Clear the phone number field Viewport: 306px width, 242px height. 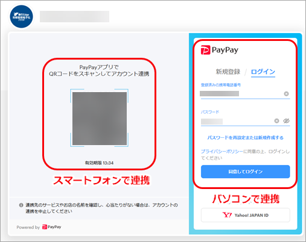286,94
